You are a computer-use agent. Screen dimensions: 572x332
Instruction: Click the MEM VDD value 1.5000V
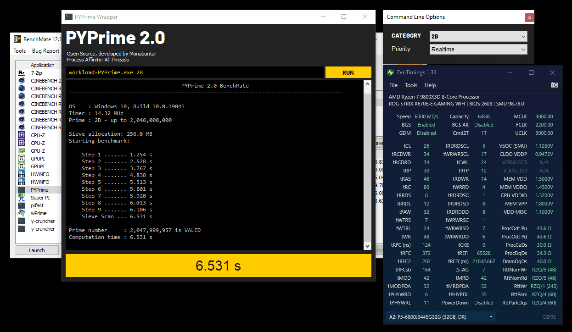544,179
